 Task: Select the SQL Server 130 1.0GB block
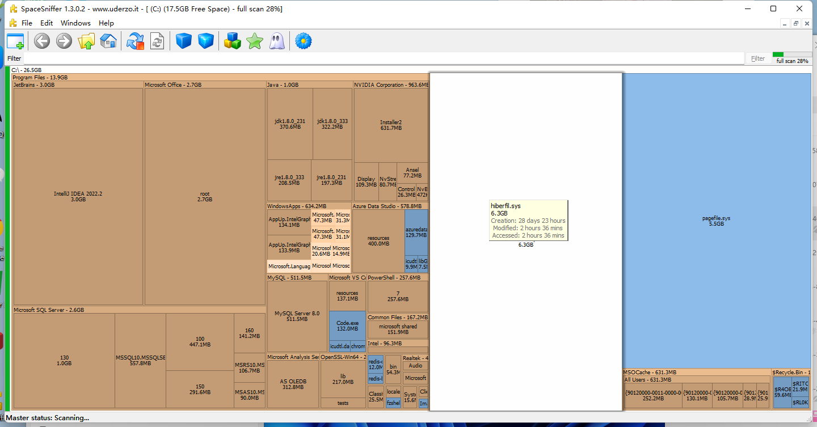point(64,360)
